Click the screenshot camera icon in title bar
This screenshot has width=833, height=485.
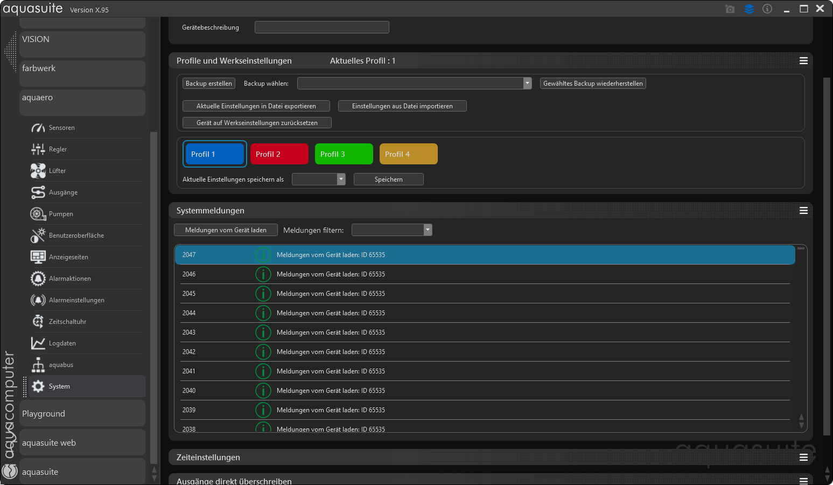pos(730,9)
